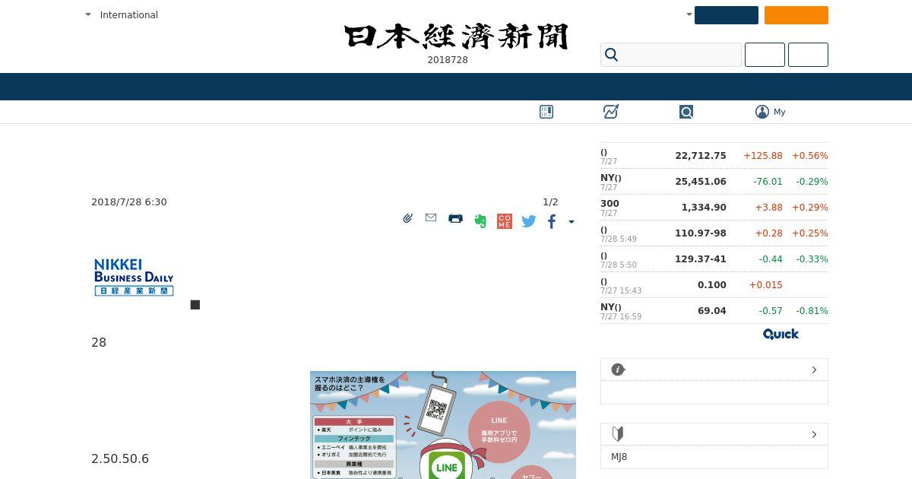The image size is (912, 479).
Task: Open the article search square icon
Action: pyautogui.click(x=686, y=112)
